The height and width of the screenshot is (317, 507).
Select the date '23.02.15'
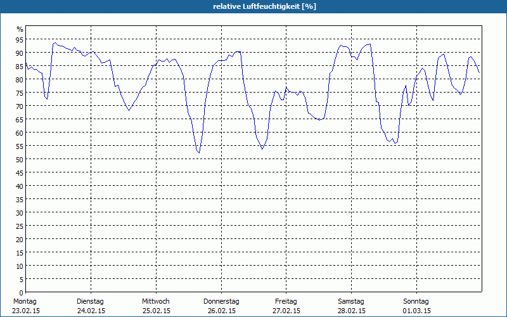(26, 311)
